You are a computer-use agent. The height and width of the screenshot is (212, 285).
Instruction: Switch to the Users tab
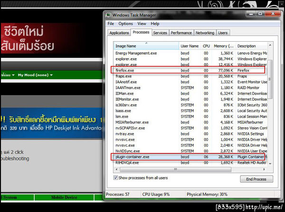pos(223,33)
